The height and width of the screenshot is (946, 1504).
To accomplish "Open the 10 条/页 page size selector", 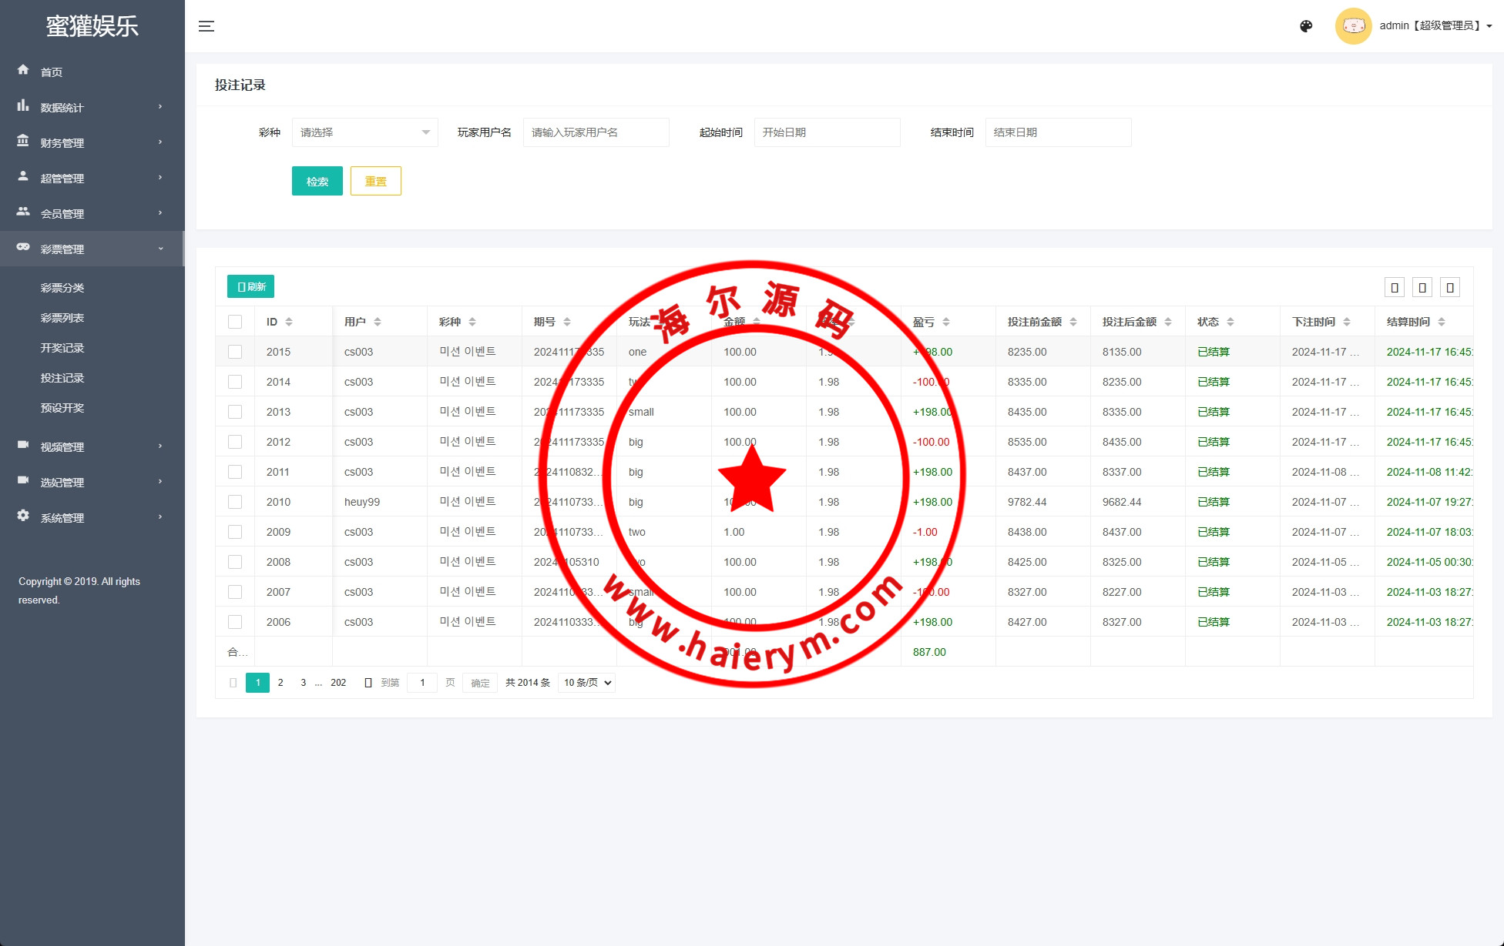I will point(587,683).
